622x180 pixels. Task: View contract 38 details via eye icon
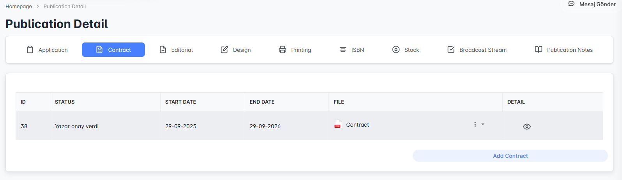[x=527, y=127]
